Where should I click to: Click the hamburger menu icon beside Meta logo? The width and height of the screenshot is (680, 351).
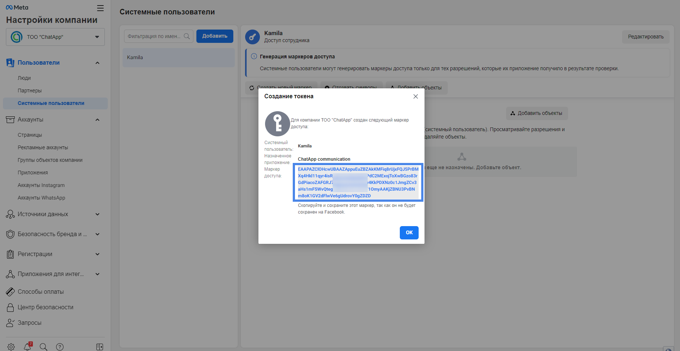coord(100,8)
